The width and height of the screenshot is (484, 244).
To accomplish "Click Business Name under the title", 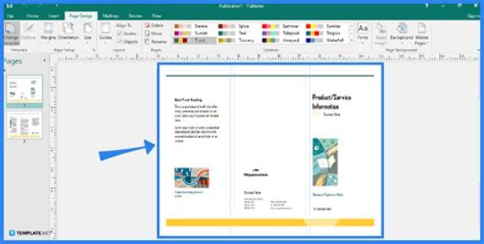I will pos(332,114).
